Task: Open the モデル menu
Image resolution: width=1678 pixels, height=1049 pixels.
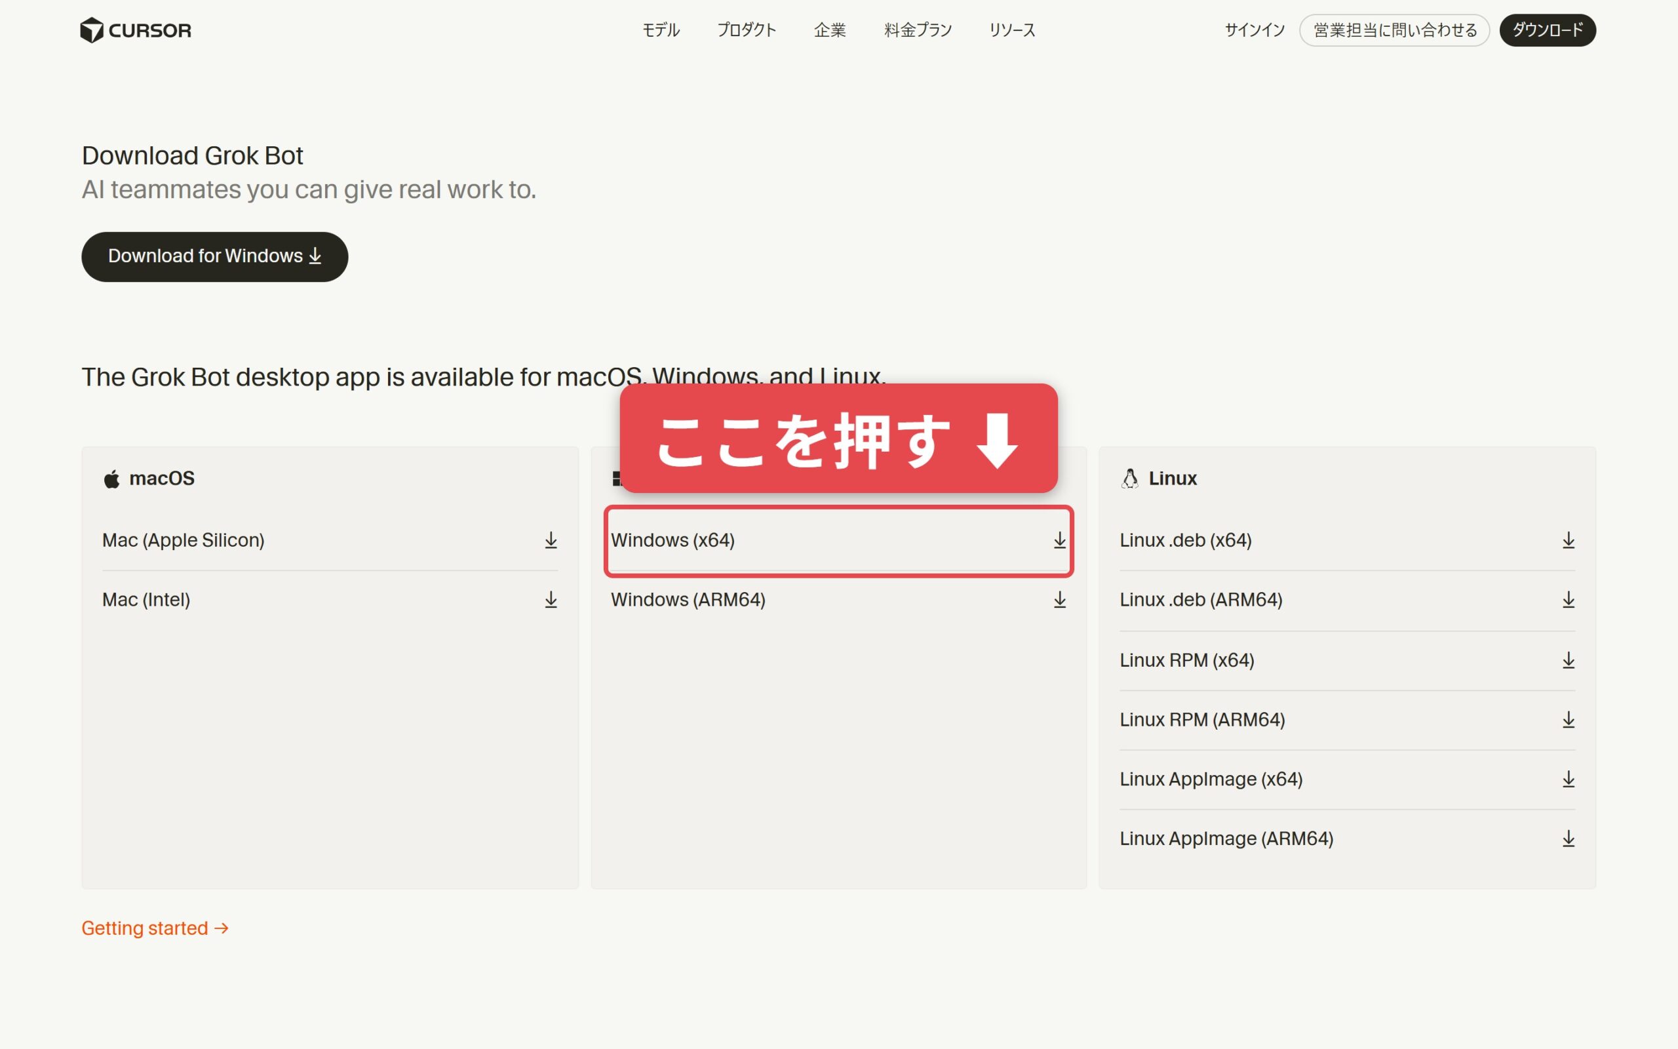Action: 661,30
